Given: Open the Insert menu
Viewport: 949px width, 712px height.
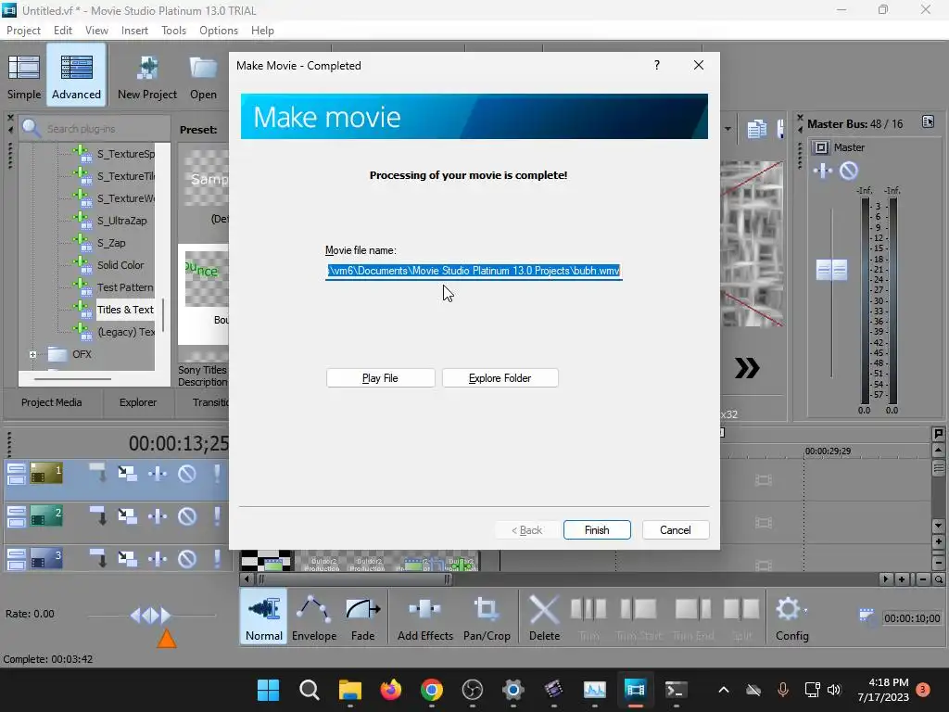Looking at the screenshot, I should (x=134, y=31).
